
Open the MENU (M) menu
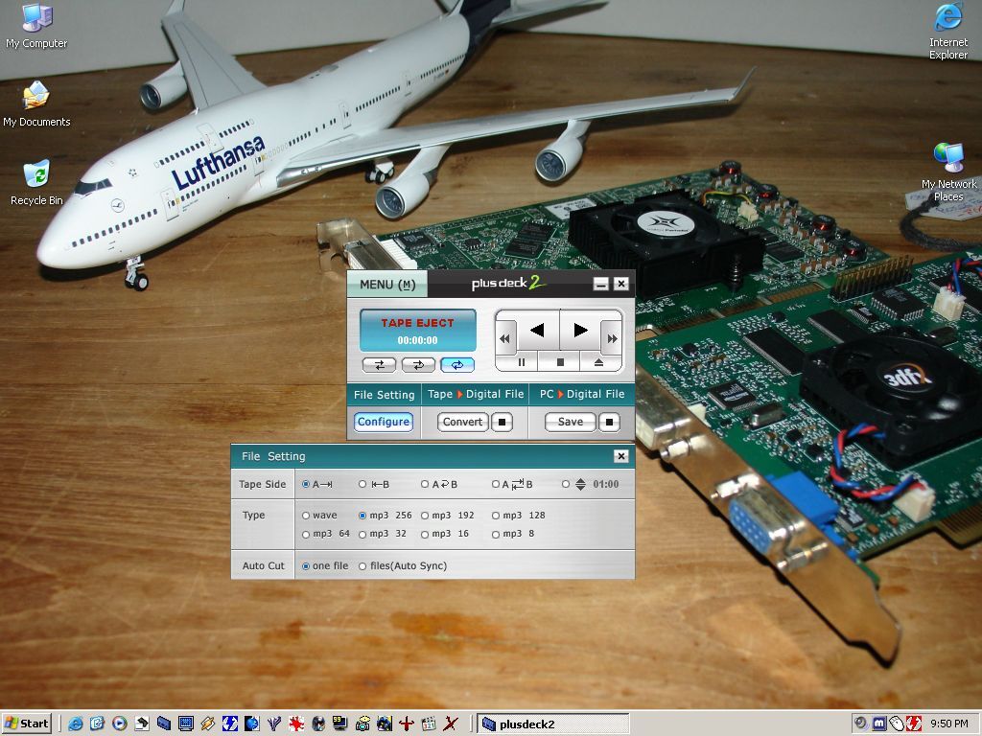387,284
